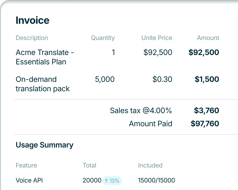Open the On-demand translation pack item
238x190 pixels.
[42, 84]
